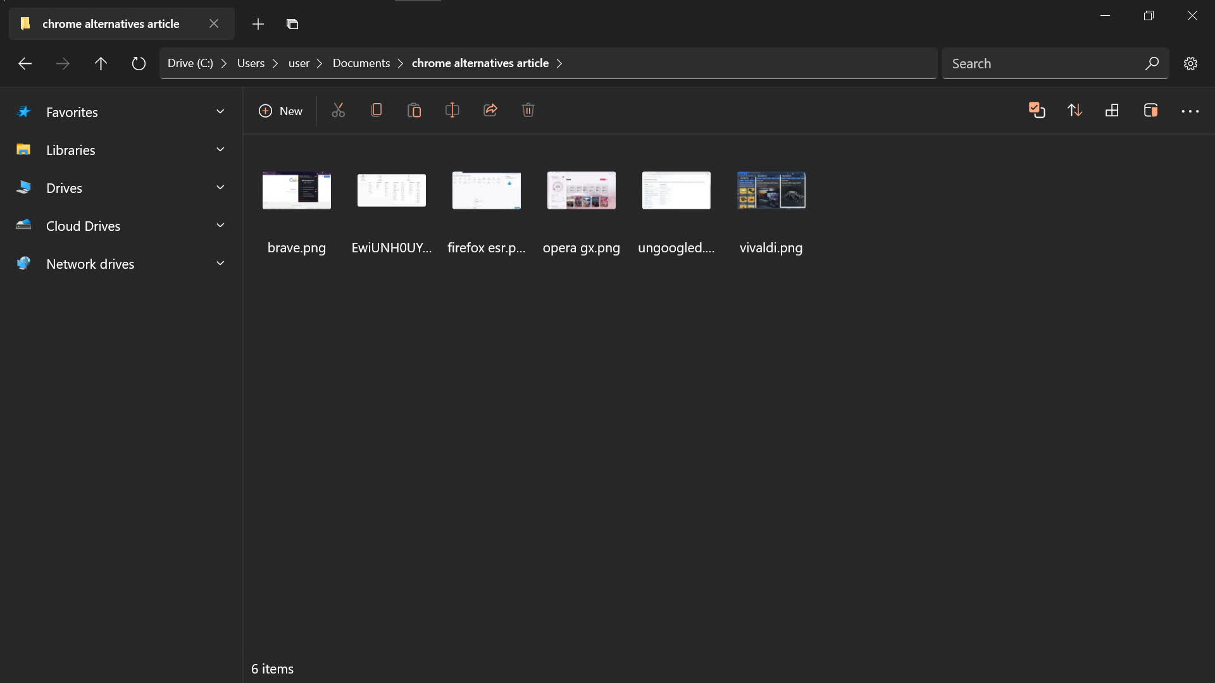
Task: Click the Cut scissors icon
Action: click(339, 111)
